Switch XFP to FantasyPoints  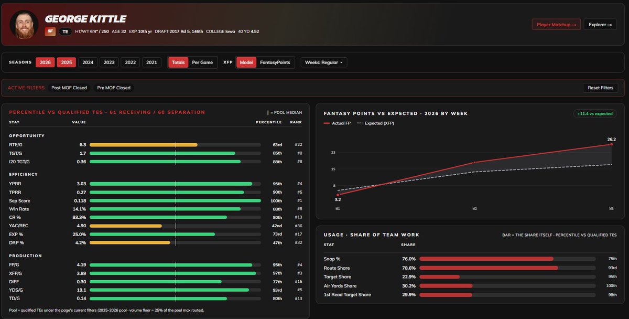coord(275,62)
